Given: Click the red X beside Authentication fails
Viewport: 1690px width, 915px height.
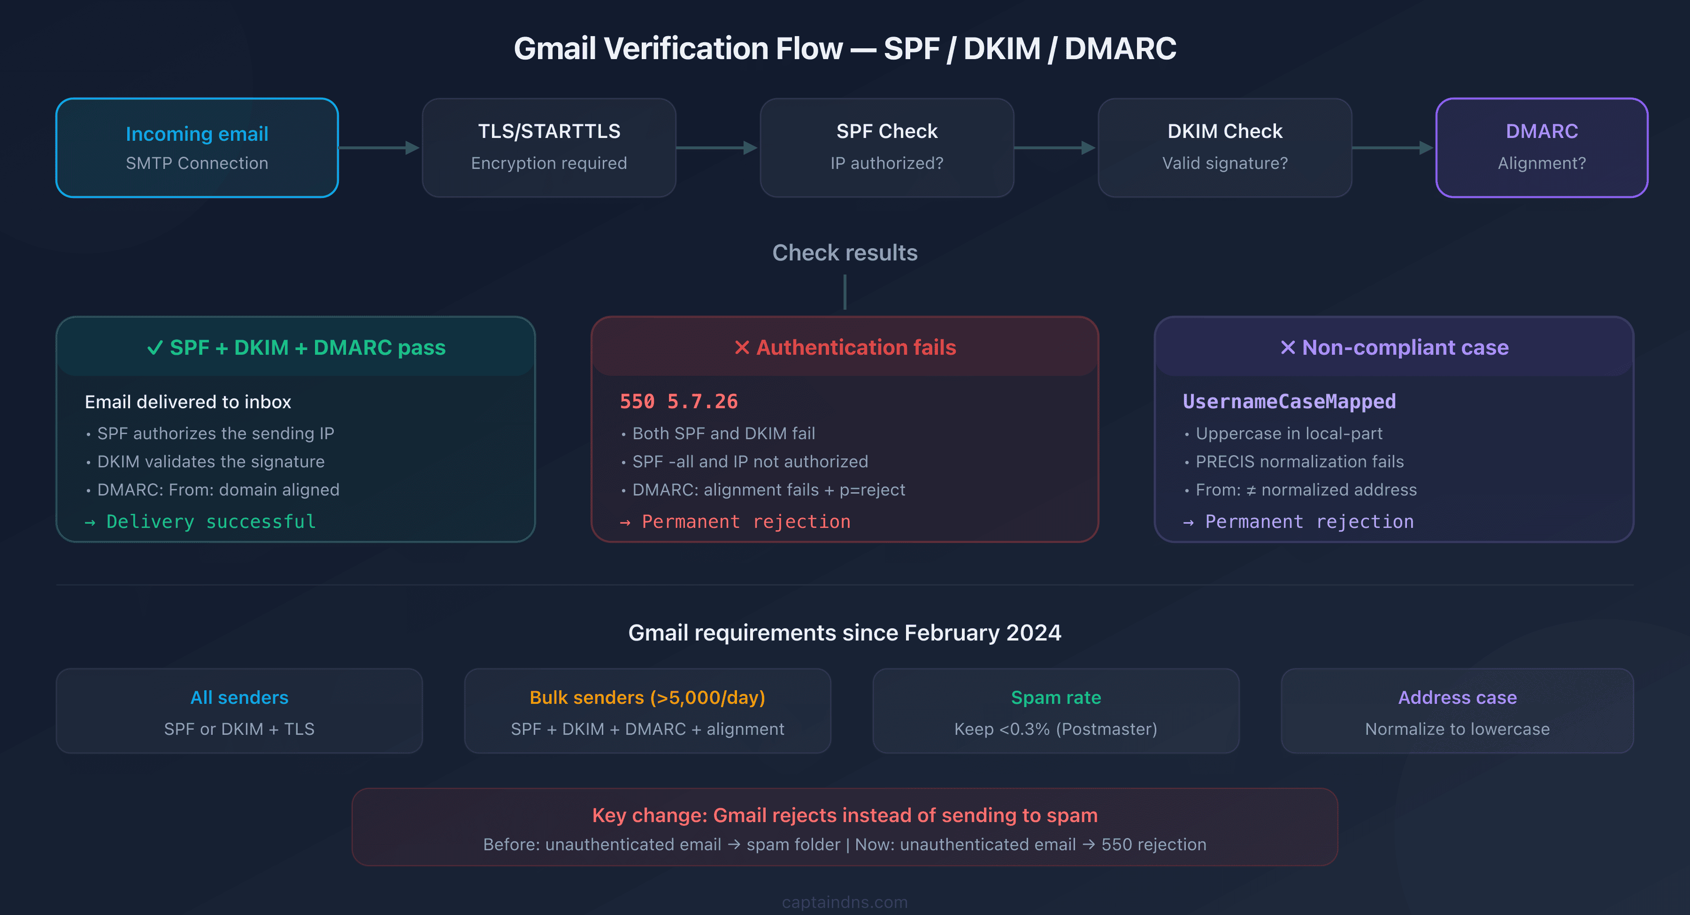Looking at the screenshot, I should click(x=742, y=348).
